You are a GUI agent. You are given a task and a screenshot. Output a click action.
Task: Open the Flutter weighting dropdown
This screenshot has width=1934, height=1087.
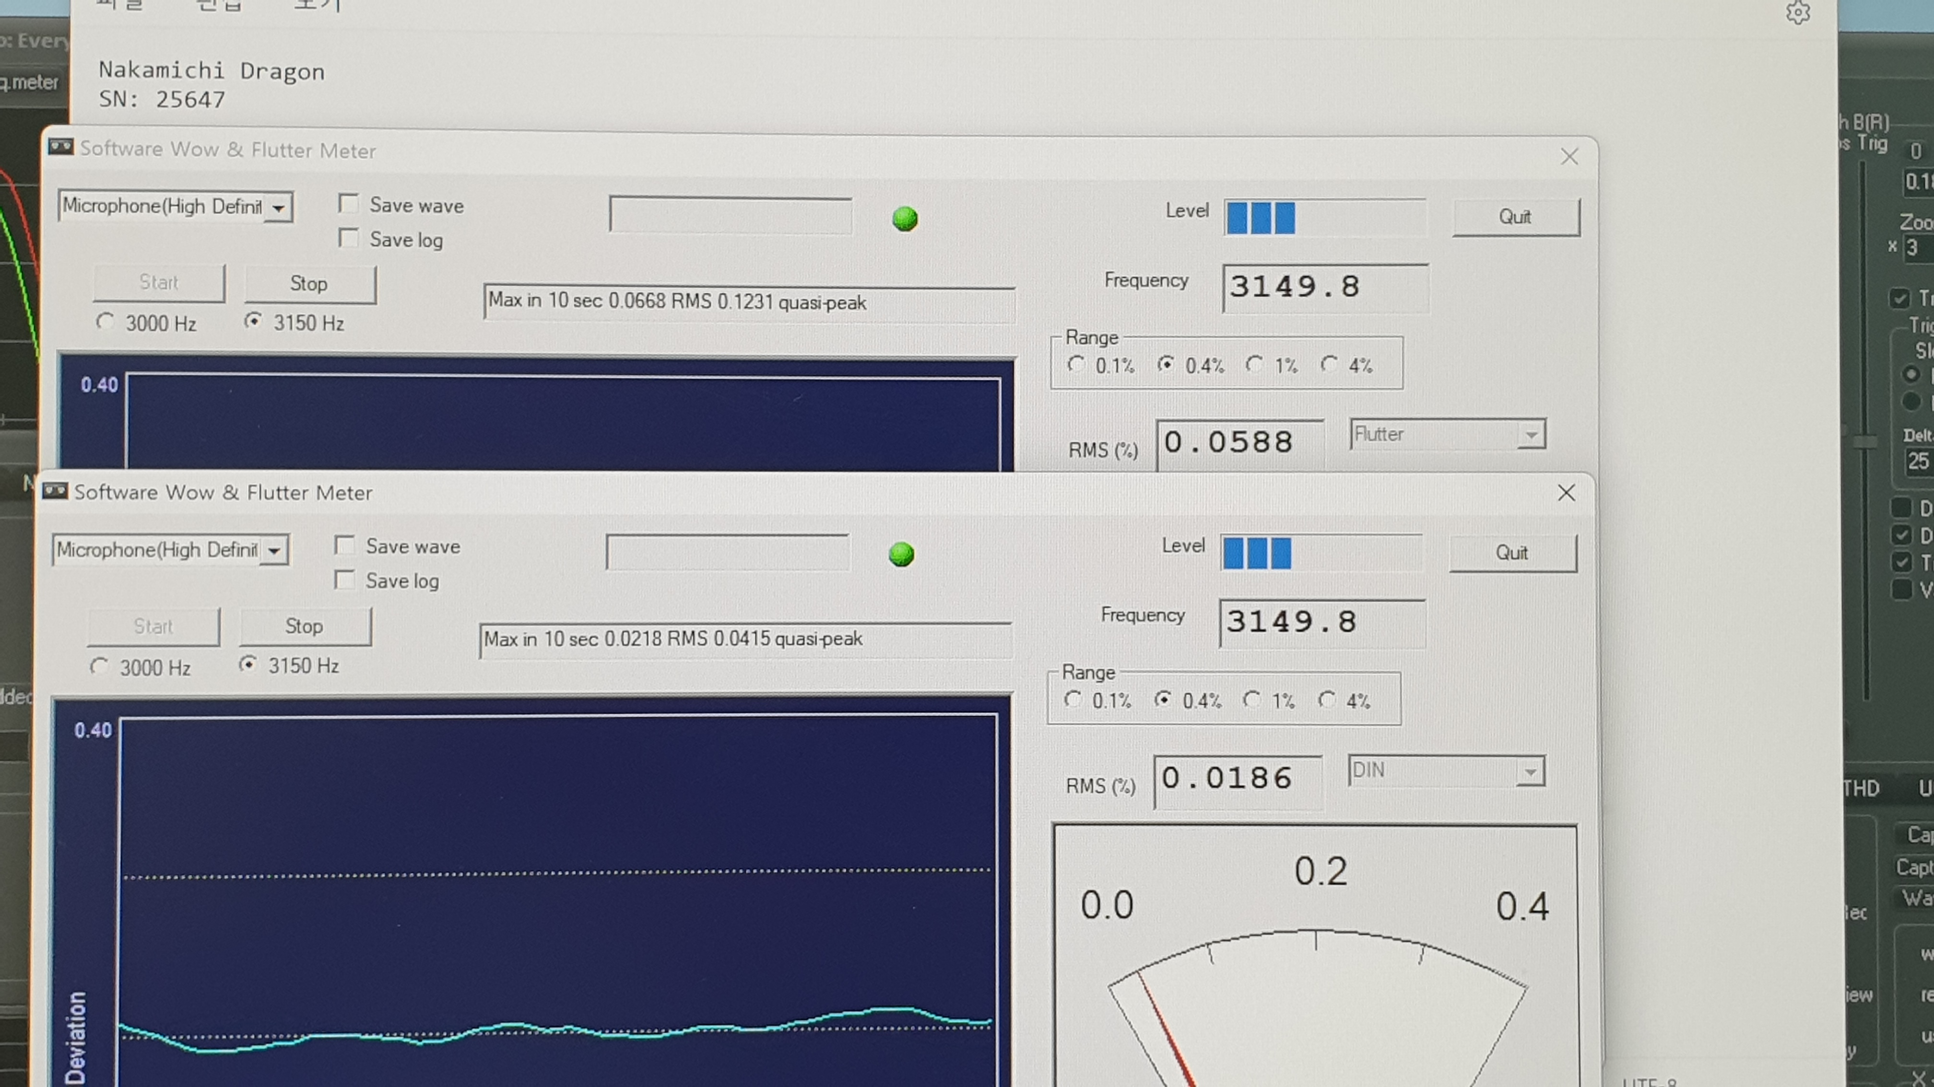click(x=1531, y=435)
